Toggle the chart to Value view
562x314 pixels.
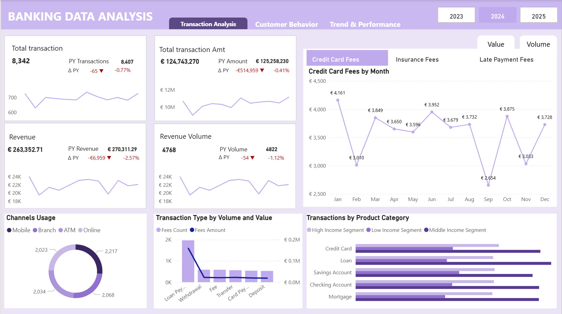496,44
